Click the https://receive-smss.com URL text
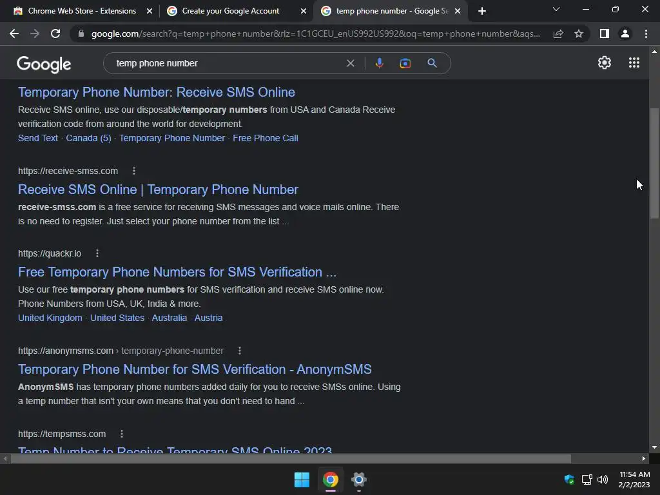Image resolution: width=660 pixels, height=495 pixels. tap(68, 171)
